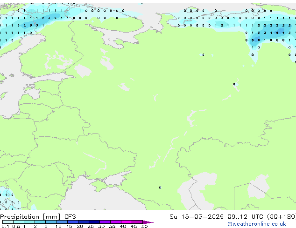Click the "09..12 UTC" time text
Image resolution: width=296 pixels, height=228 pixels.
point(245,217)
